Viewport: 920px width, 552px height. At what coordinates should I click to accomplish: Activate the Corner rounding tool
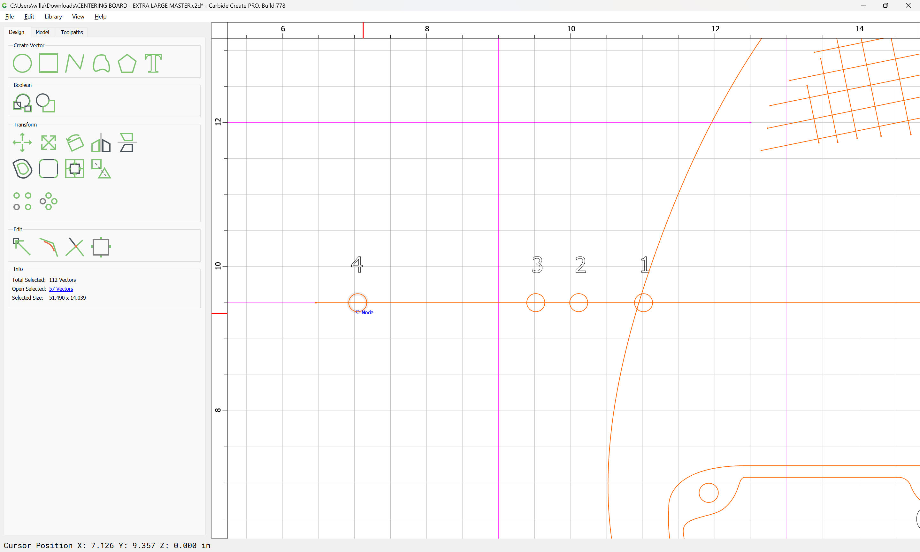coord(48,168)
